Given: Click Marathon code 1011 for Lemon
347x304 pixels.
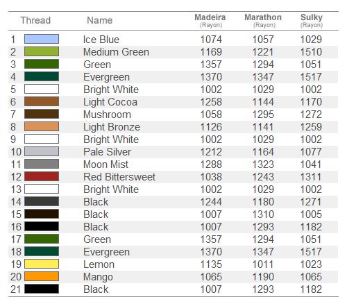Looking at the screenshot, I should pos(263,264).
